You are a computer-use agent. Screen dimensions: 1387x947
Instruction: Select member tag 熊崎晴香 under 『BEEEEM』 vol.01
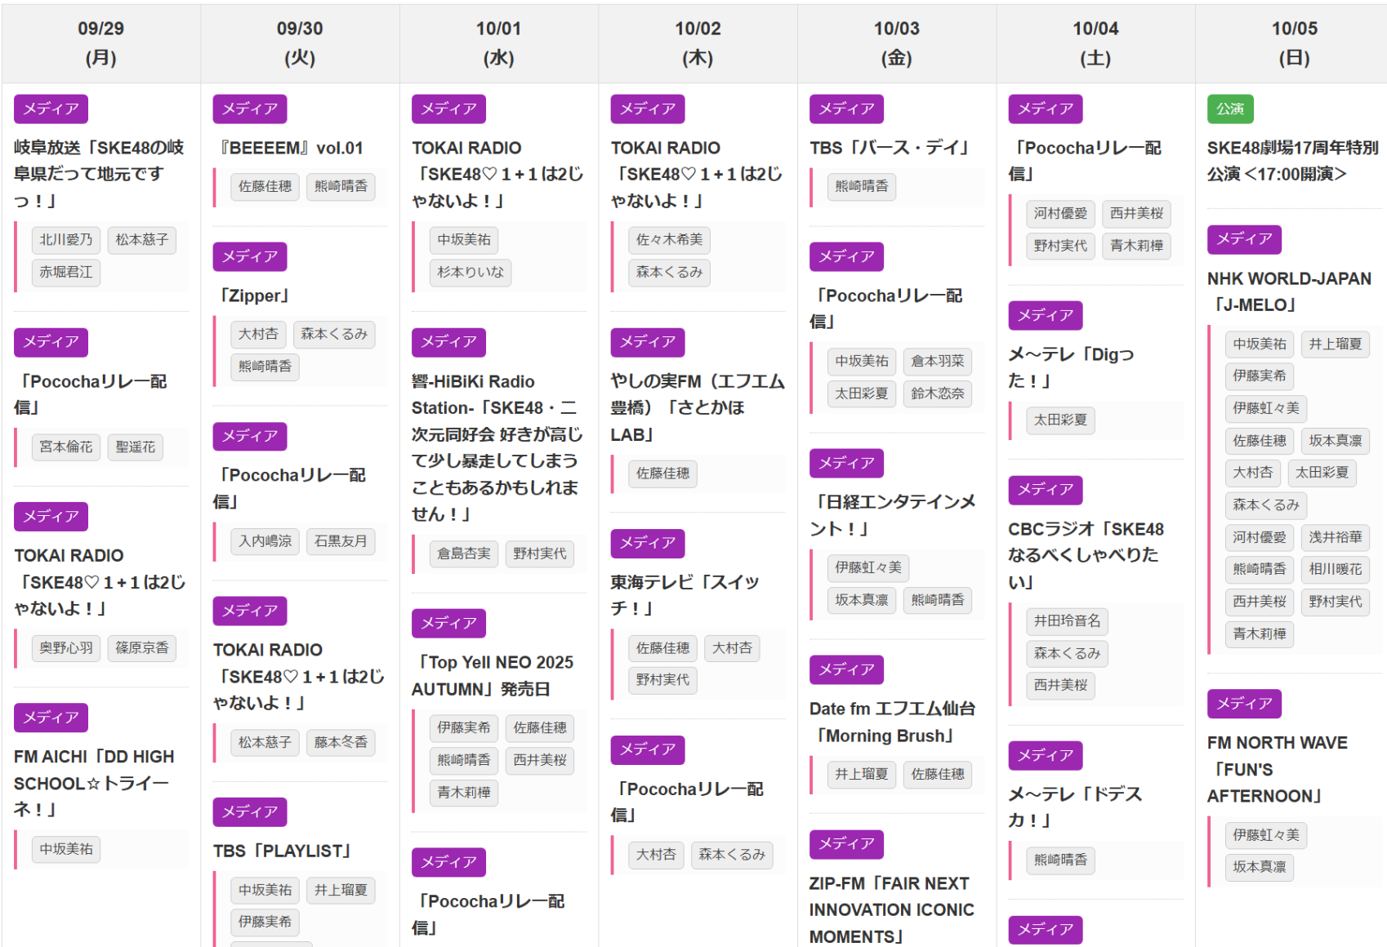coord(341,187)
